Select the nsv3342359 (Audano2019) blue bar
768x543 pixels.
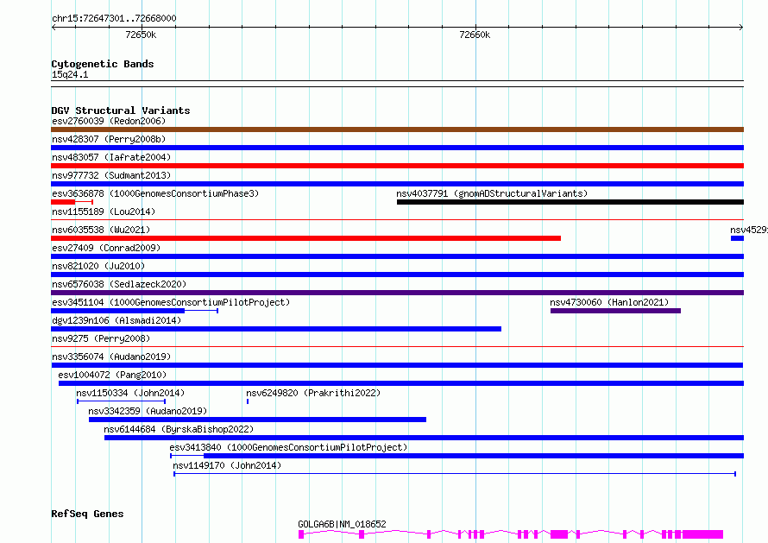point(258,420)
